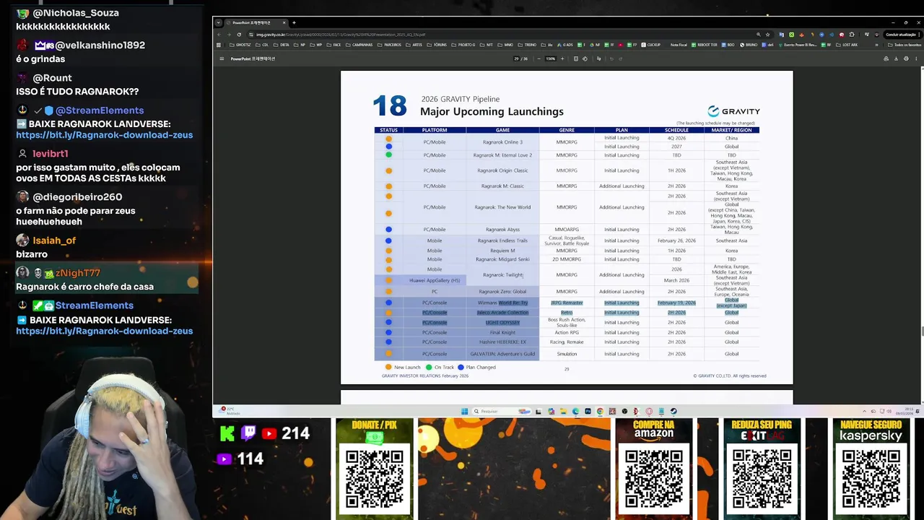Open the Steam icon on the taskbar

point(674,412)
